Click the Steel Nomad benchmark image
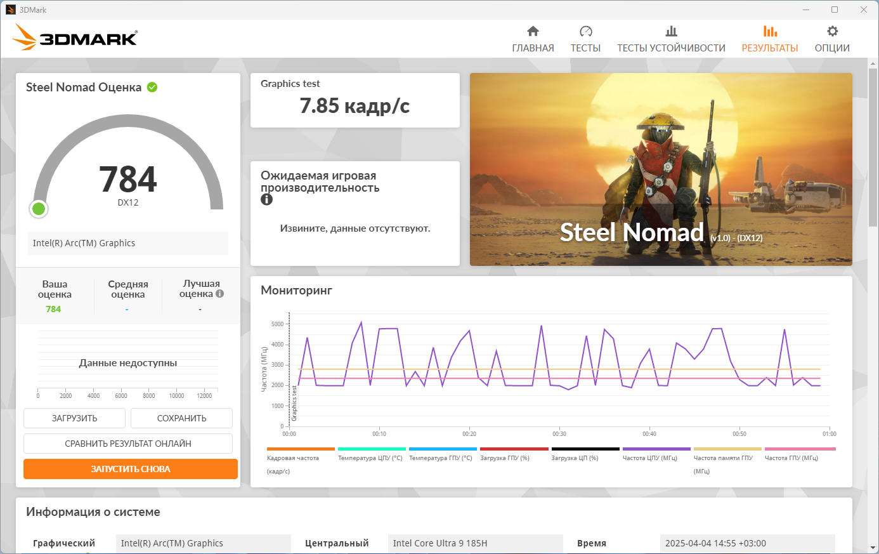The width and height of the screenshot is (879, 554). [x=661, y=169]
